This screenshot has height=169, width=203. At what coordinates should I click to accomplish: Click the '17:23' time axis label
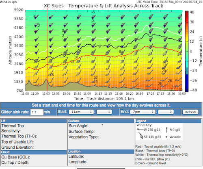click(151, 94)
